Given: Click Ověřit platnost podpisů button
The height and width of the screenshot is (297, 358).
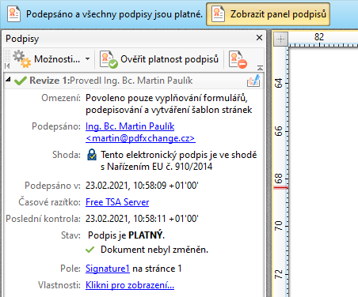Looking at the screenshot, I should pos(159,59).
